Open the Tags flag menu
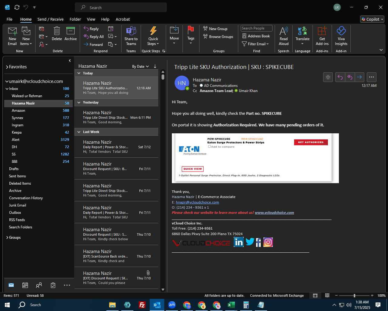388x311 pixels. point(191,36)
